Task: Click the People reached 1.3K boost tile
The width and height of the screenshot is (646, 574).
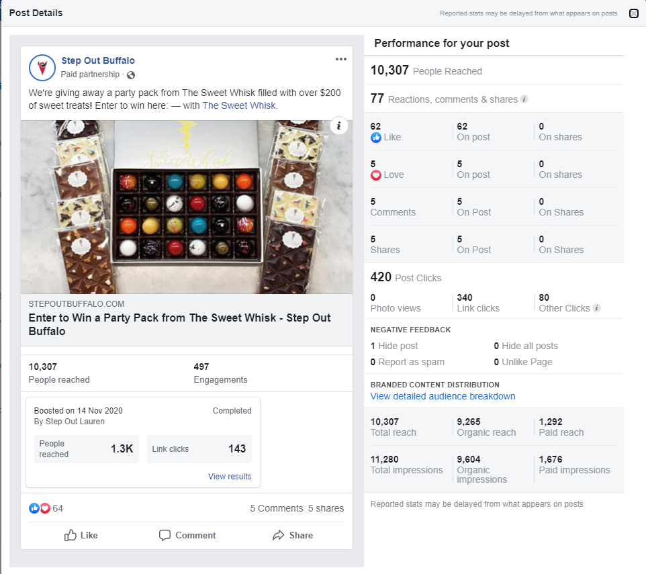Action: tap(87, 449)
